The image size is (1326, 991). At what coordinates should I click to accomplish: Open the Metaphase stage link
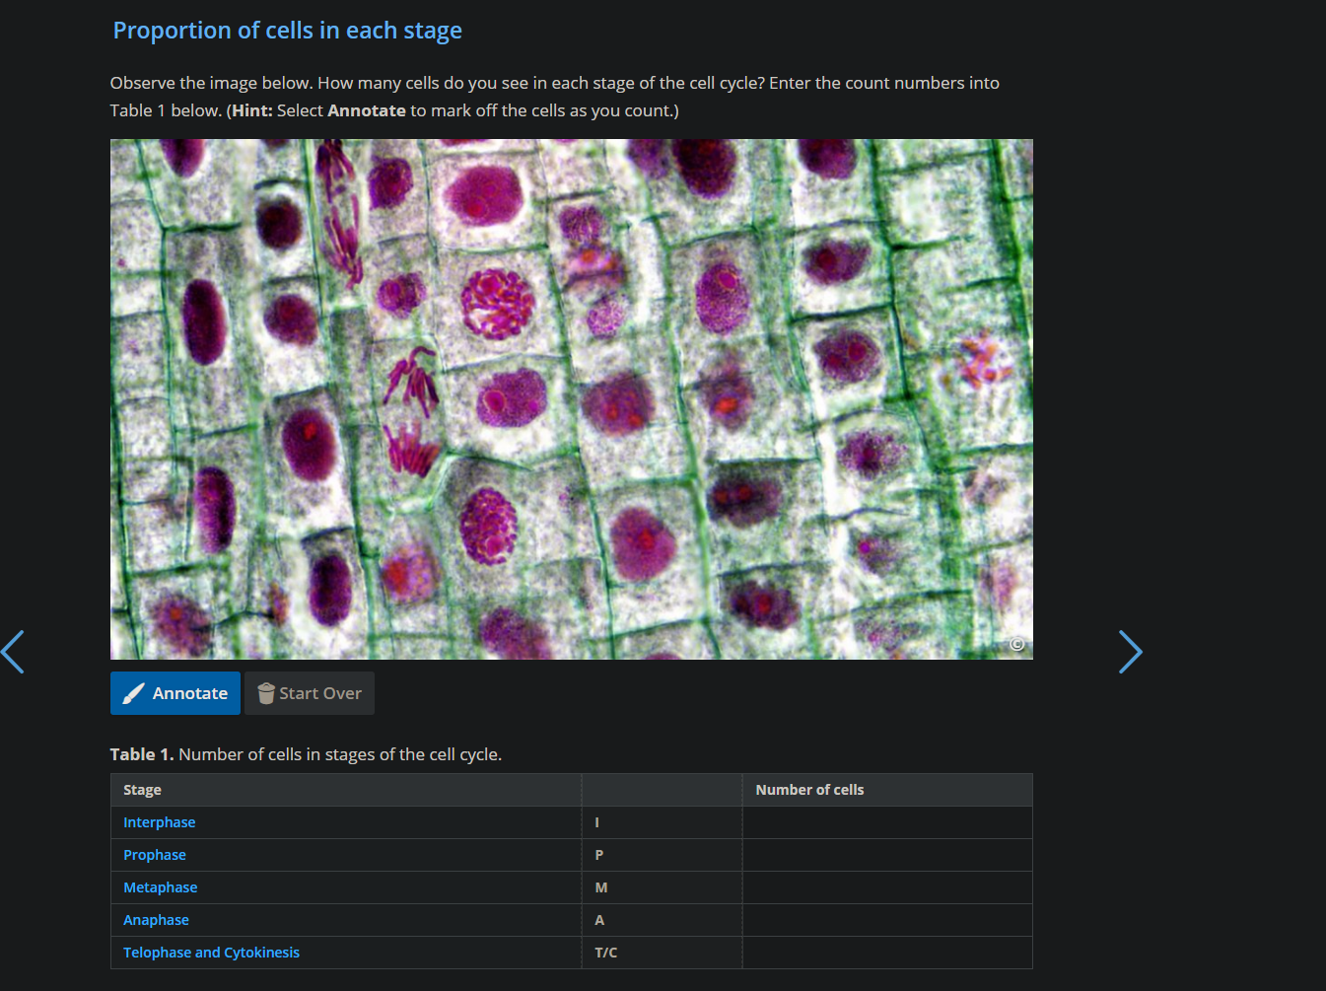(160, 886)
